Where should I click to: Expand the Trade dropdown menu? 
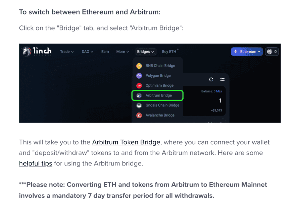67,52
